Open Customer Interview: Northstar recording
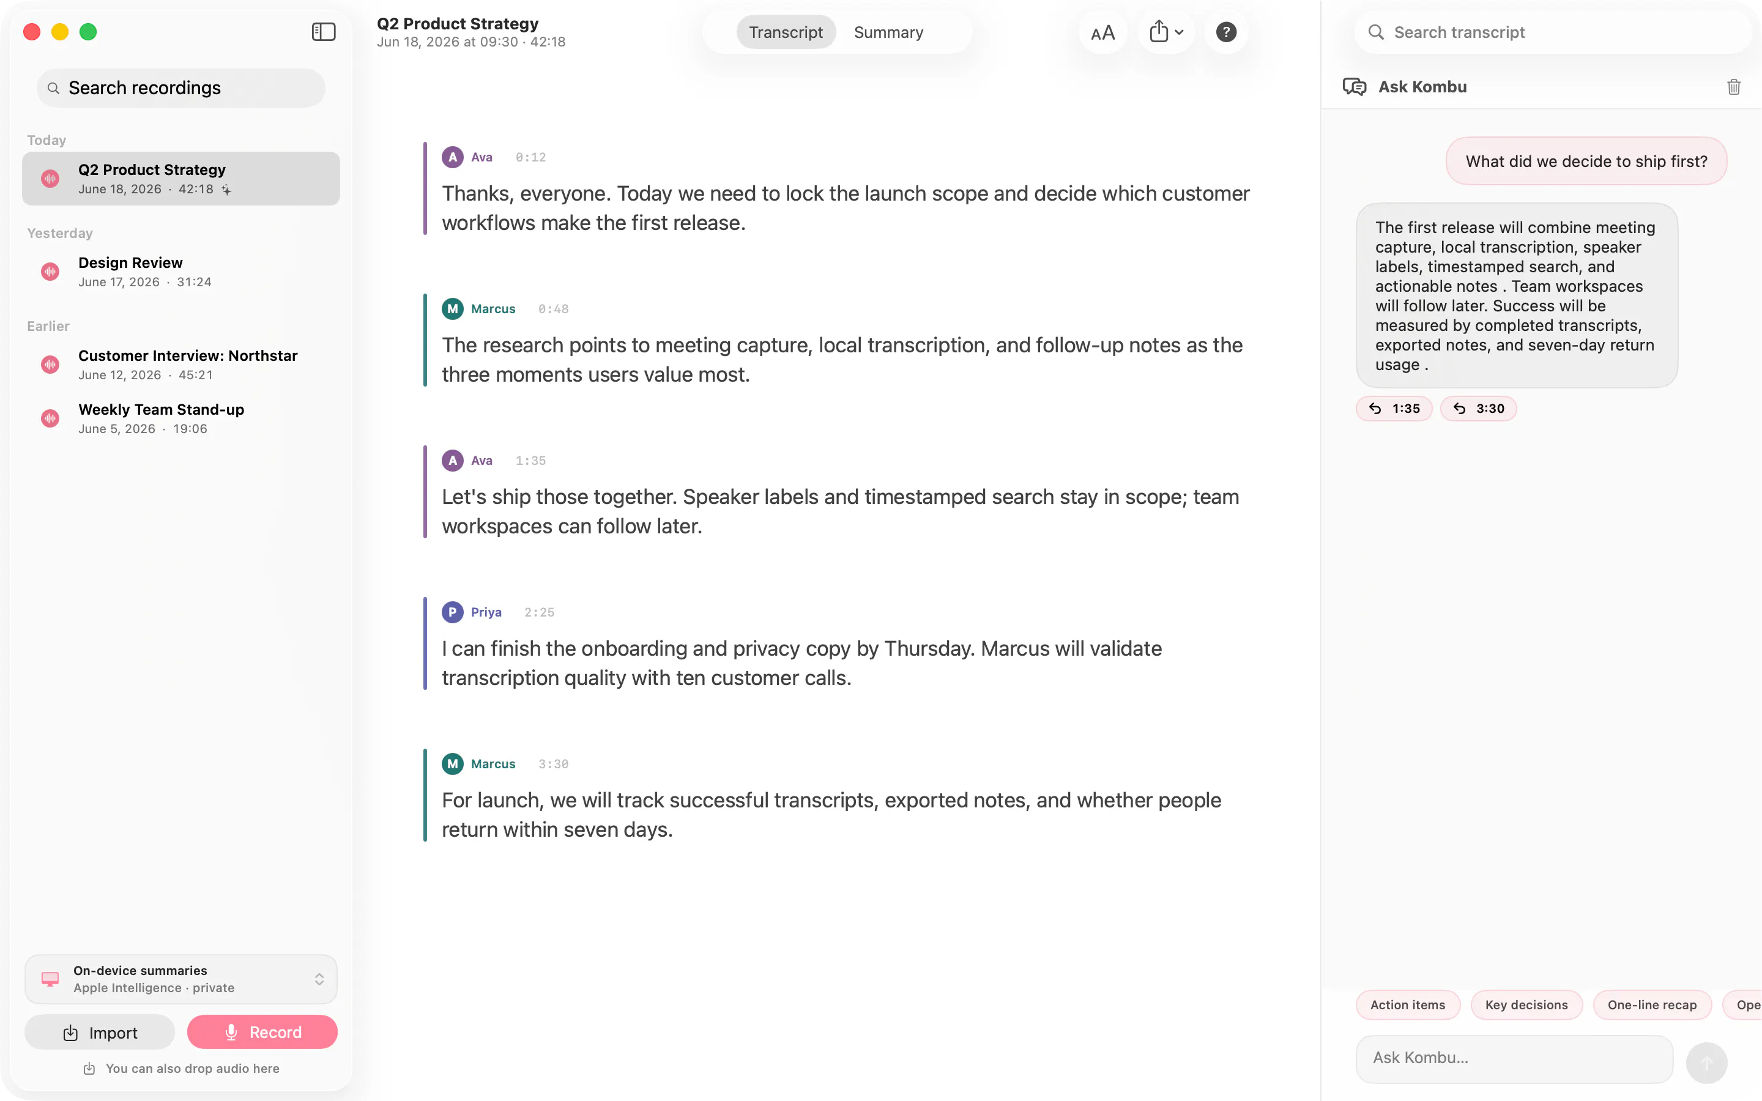 180,365
